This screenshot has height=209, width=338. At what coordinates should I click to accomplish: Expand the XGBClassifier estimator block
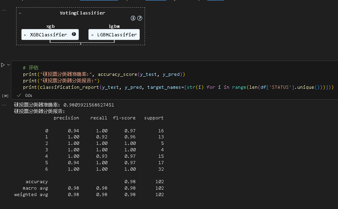pos(25,35)
